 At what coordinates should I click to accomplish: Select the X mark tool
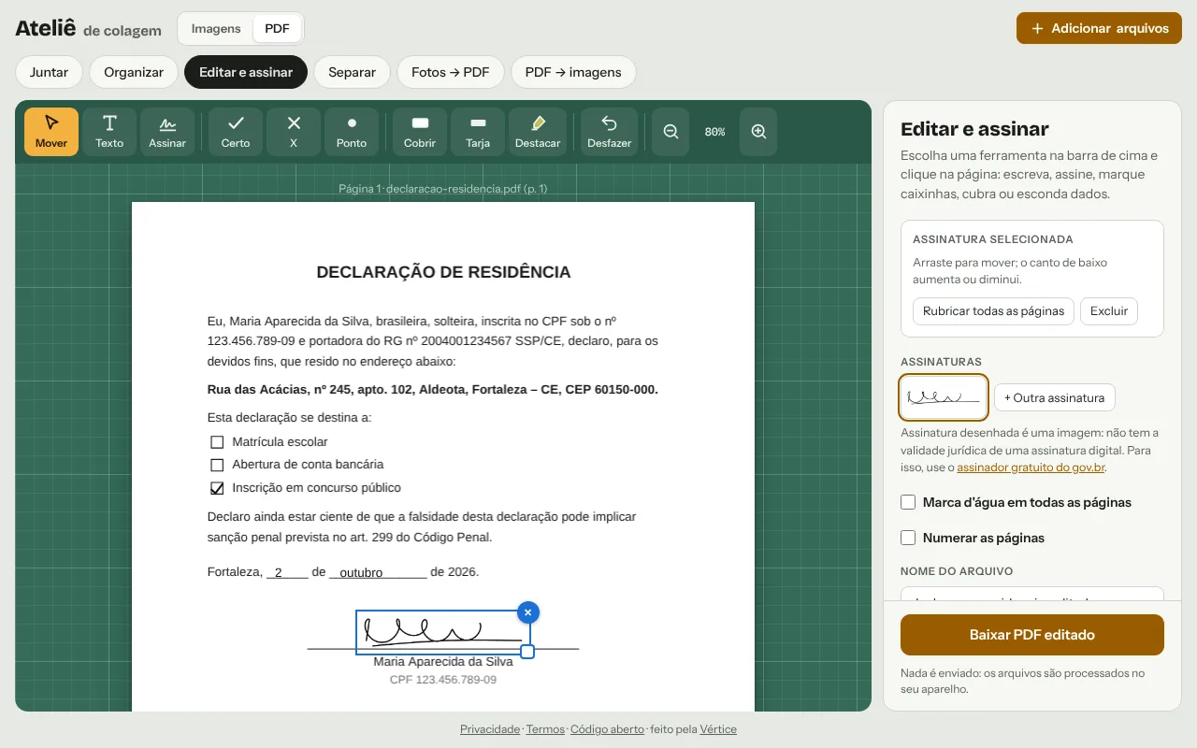click(294, 132)
